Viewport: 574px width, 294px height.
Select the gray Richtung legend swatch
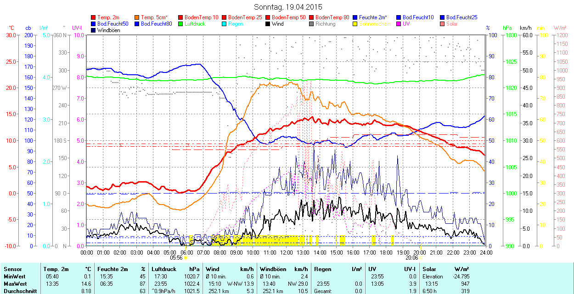(x=312, y=24)
